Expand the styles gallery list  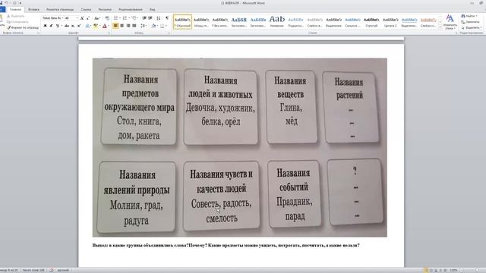[440, 27]
